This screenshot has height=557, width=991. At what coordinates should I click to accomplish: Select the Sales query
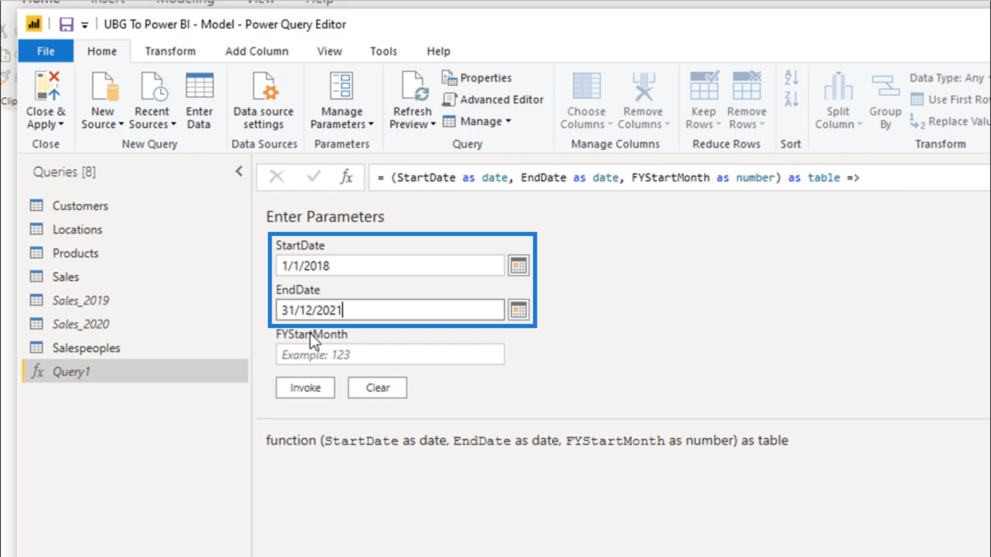135,277
